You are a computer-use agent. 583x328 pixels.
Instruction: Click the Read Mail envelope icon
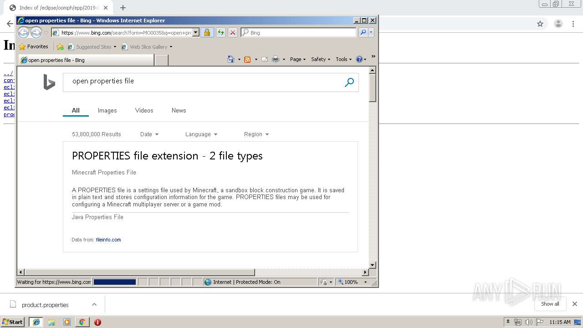click(x=264, y=59)
